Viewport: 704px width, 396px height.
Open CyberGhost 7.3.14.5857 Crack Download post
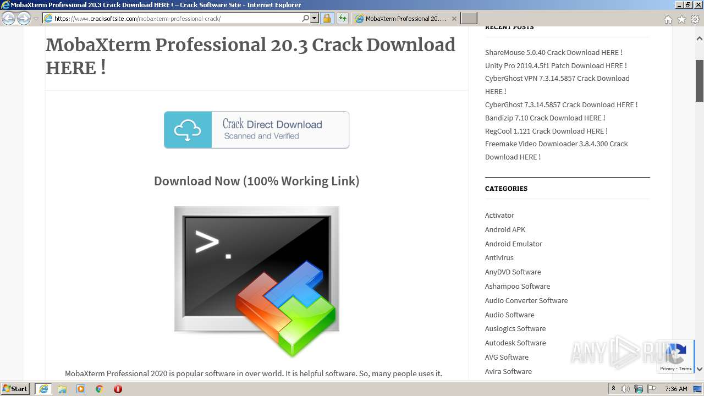561,105
